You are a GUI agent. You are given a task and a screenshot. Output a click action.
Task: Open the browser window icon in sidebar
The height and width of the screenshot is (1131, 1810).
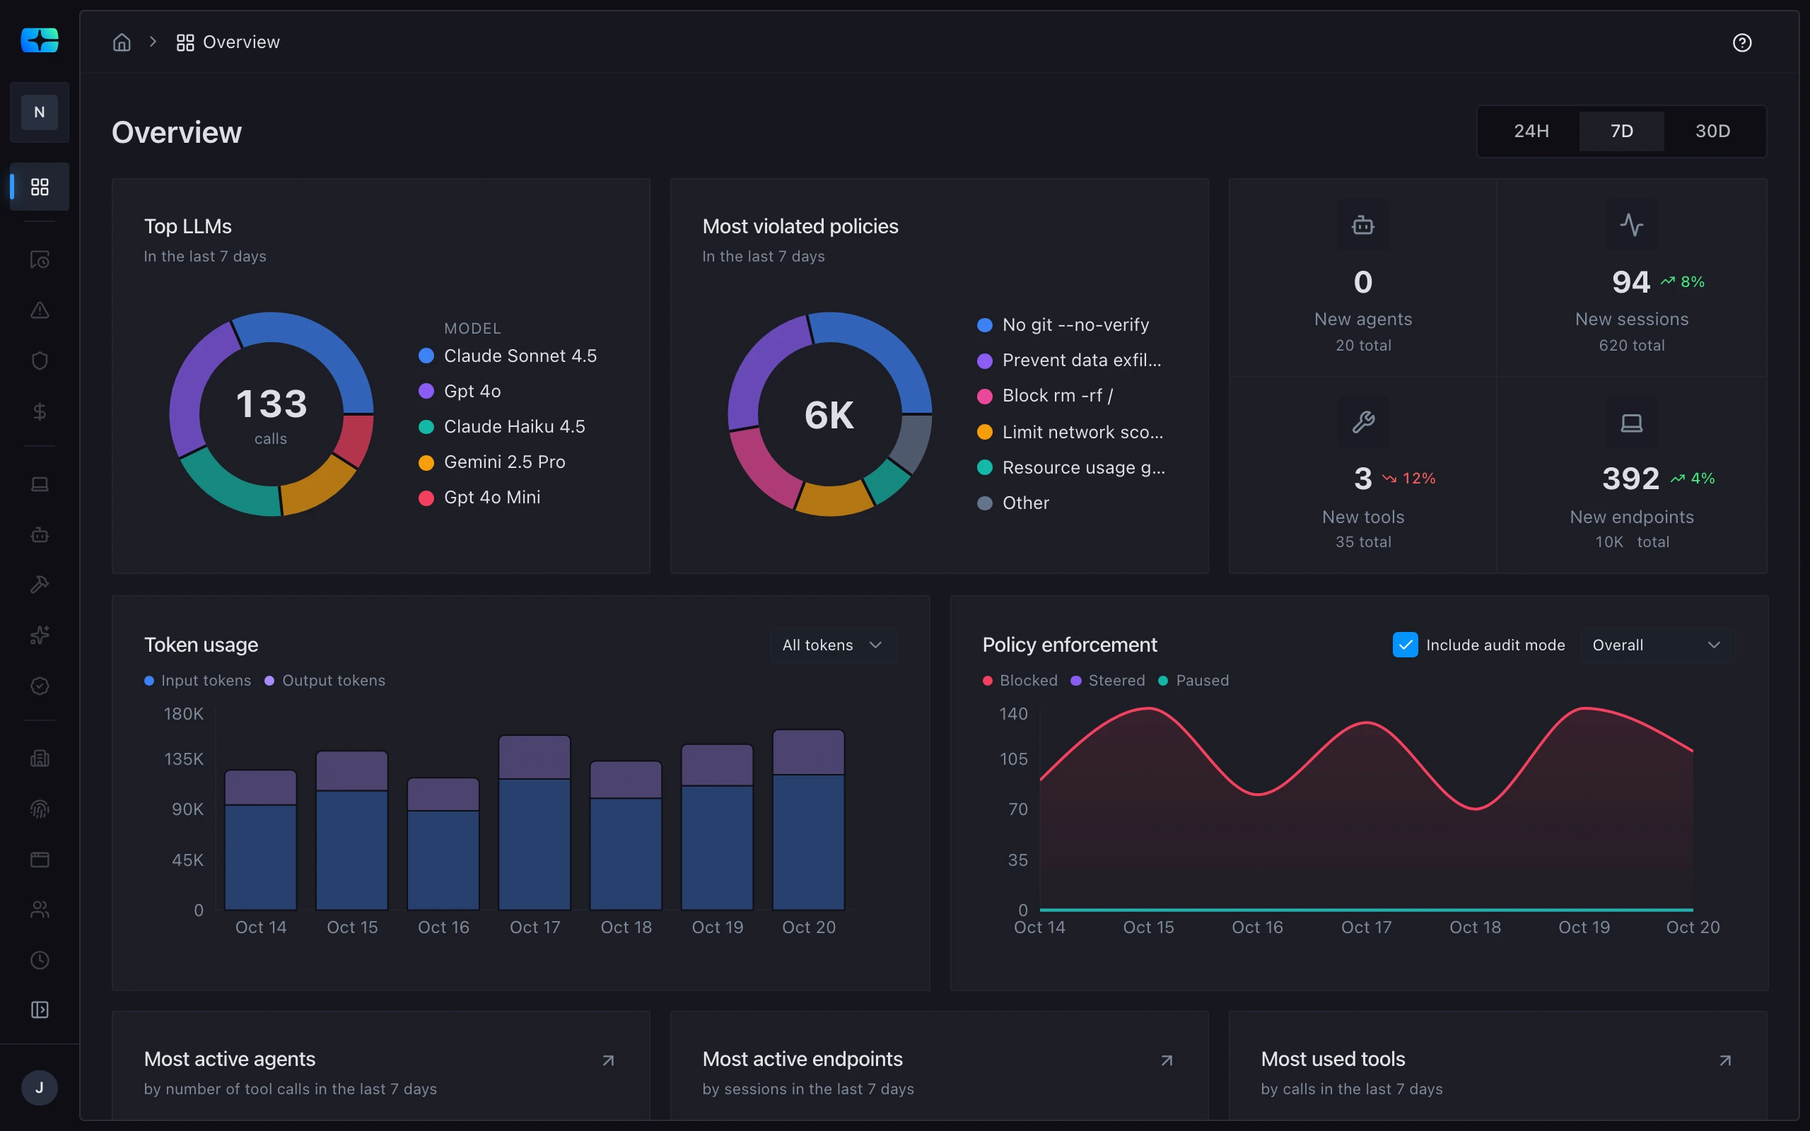pyautogui.click(x=40, y=860)
